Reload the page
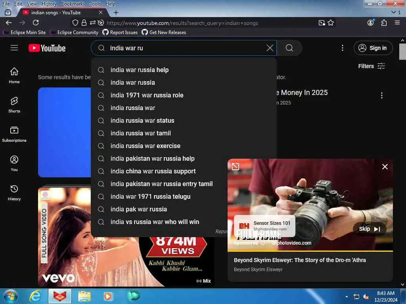The image size is (406, 304). click(x=36, y=23)
